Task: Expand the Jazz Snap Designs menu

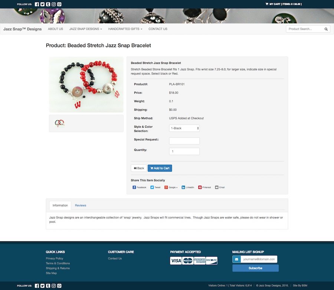Action: pos(85,29)
